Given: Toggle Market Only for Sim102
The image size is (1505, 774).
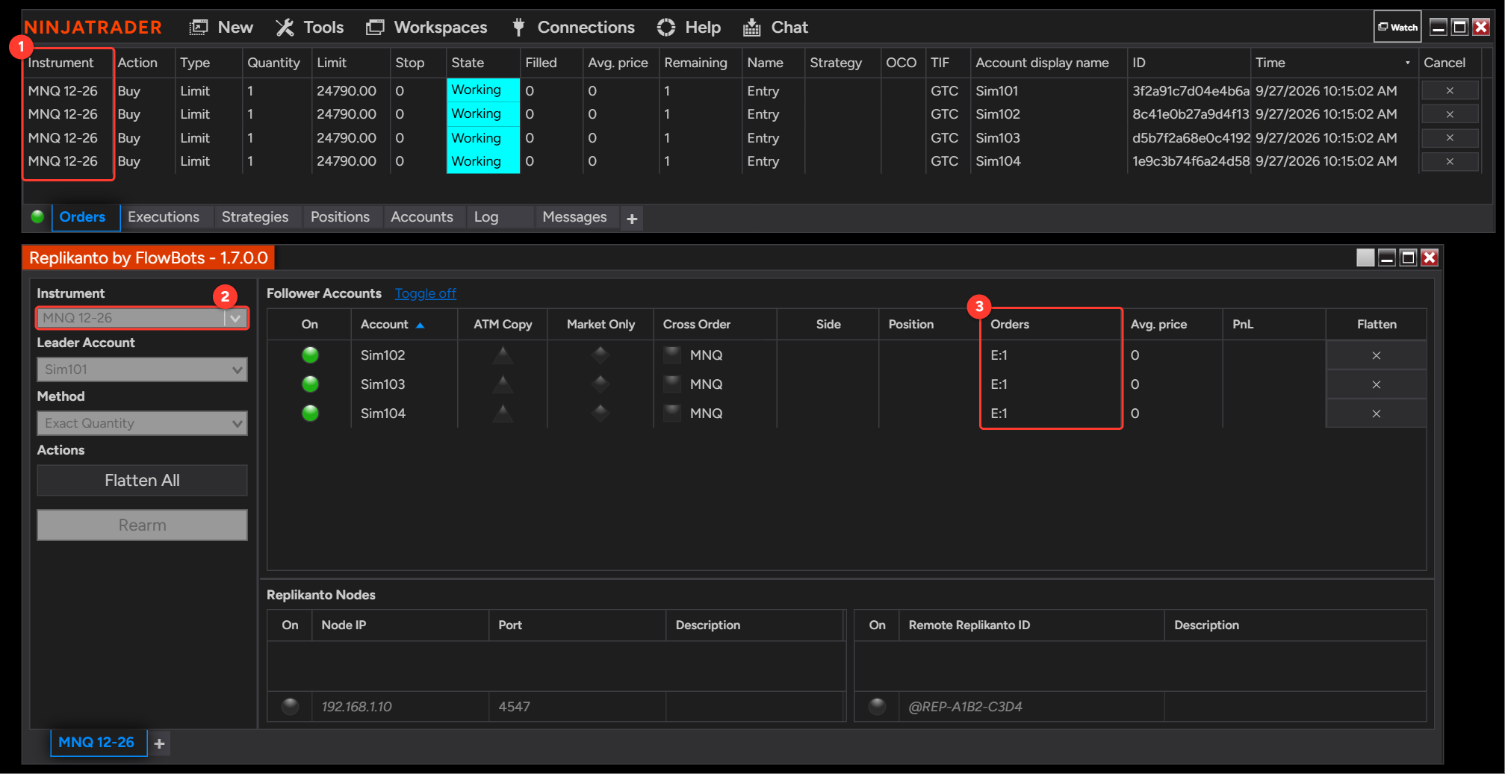Looking at the screenshot, I should 601,355.
